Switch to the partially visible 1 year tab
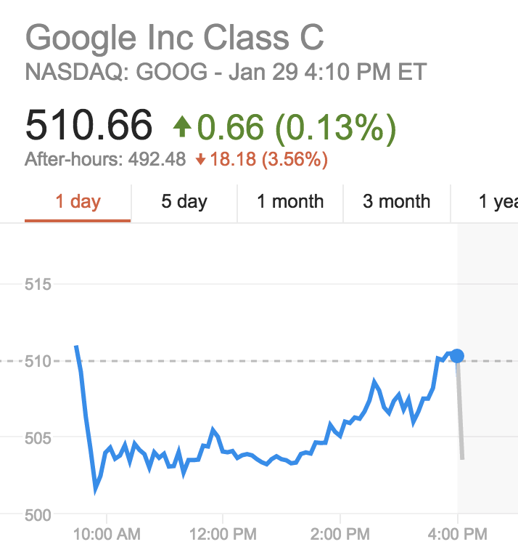The height and width of the screenshot is (555, 518). pyautogui.click(x=498, y=201)
